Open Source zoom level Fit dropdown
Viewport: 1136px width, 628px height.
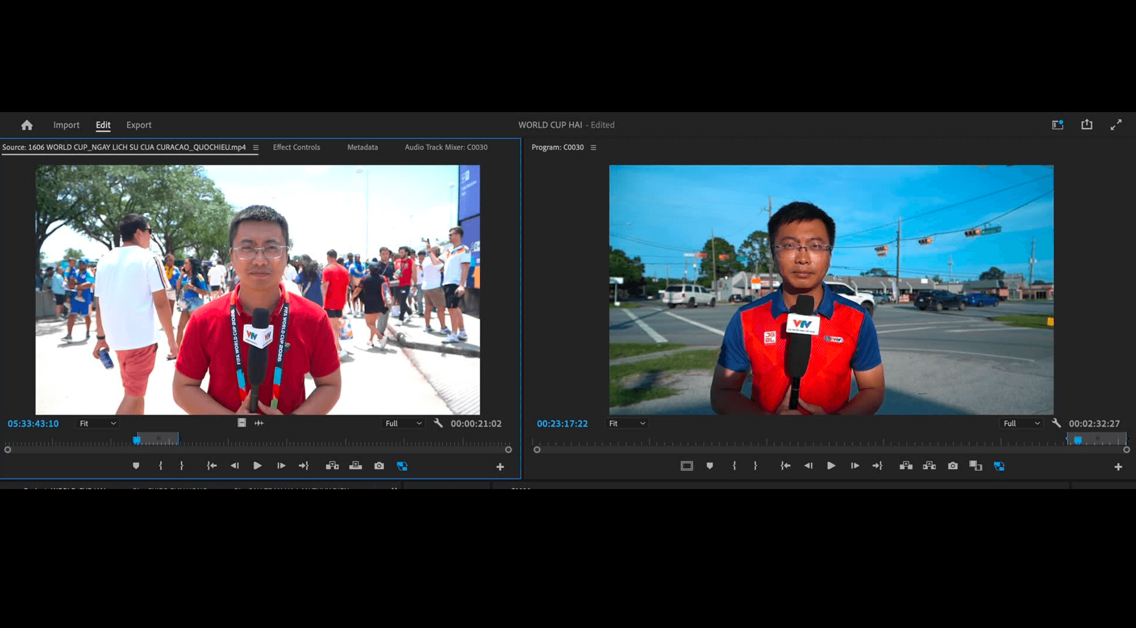point(98,423)
